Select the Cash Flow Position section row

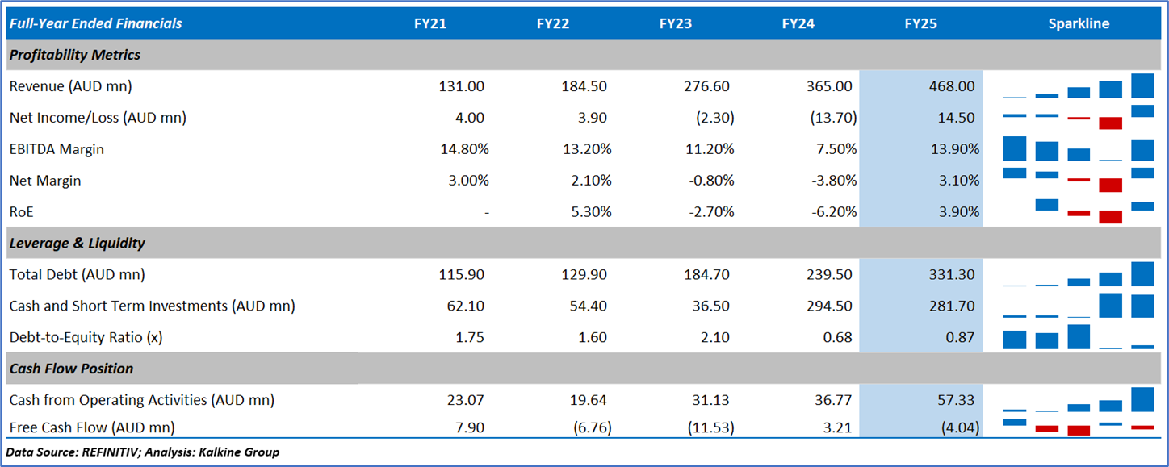click(72, 369)
